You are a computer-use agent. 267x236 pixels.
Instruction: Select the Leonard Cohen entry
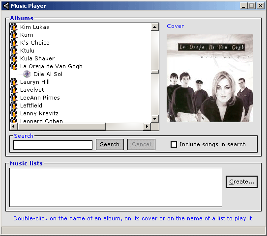click(x=41, y=121)
